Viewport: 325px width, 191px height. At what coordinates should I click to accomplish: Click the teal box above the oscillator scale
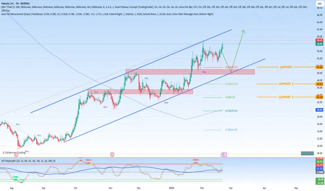[307, 153]
